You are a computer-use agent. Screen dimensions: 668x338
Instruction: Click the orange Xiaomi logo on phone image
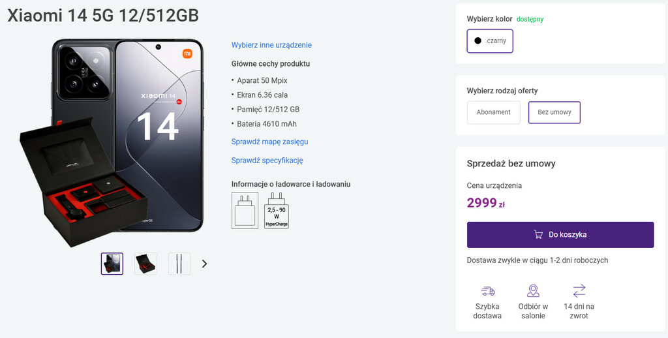(187, 54)
